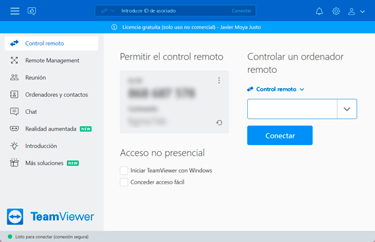Open Realidad aumentada in the sidebar
375x242 pixels.
click(x=52, y=129)
